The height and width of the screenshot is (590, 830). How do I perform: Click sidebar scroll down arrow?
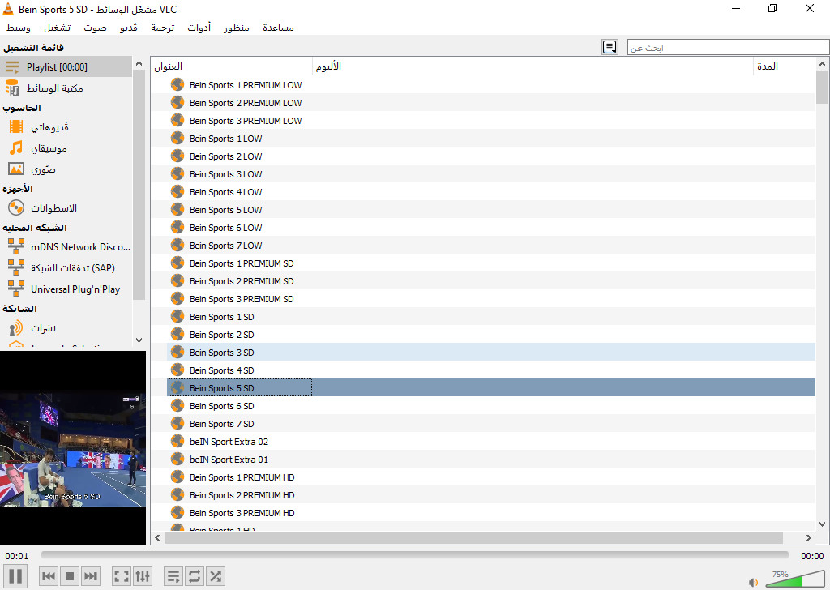(x=139, y=340)
